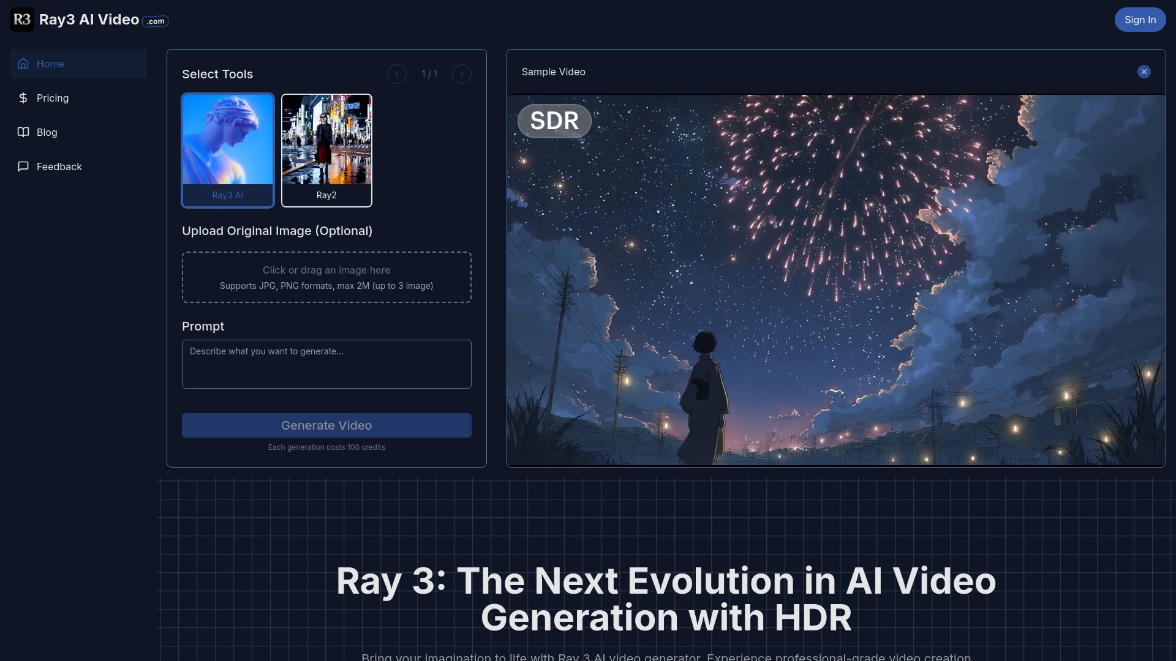Click the chat bubble icon for Feedback
This screenshot has height=661, width=1176.
(x=23, y=166)
